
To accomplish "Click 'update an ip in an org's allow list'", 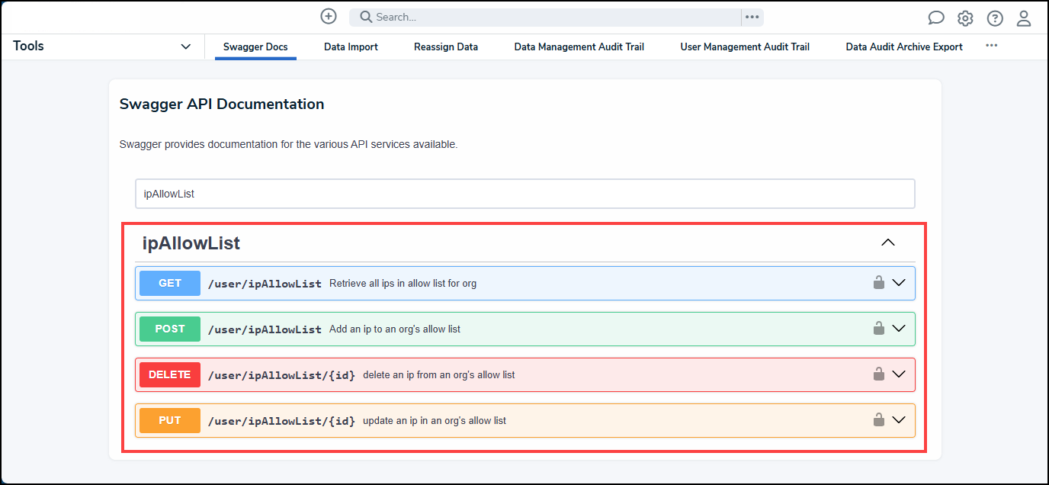I will (x=435, y=421).
